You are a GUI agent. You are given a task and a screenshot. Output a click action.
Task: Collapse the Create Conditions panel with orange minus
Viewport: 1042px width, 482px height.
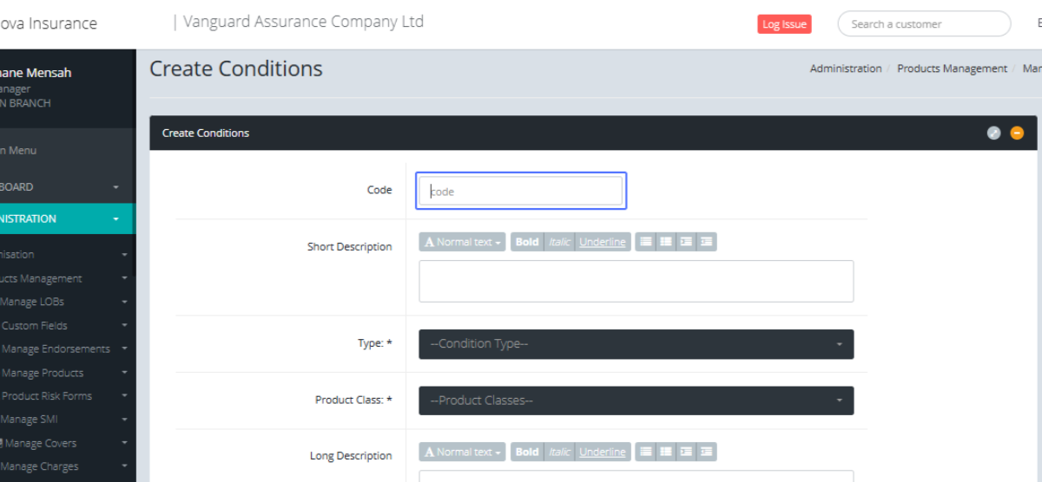point(1017,133)
